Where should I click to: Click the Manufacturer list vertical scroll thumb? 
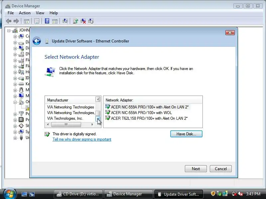click(x=98, y=113)
